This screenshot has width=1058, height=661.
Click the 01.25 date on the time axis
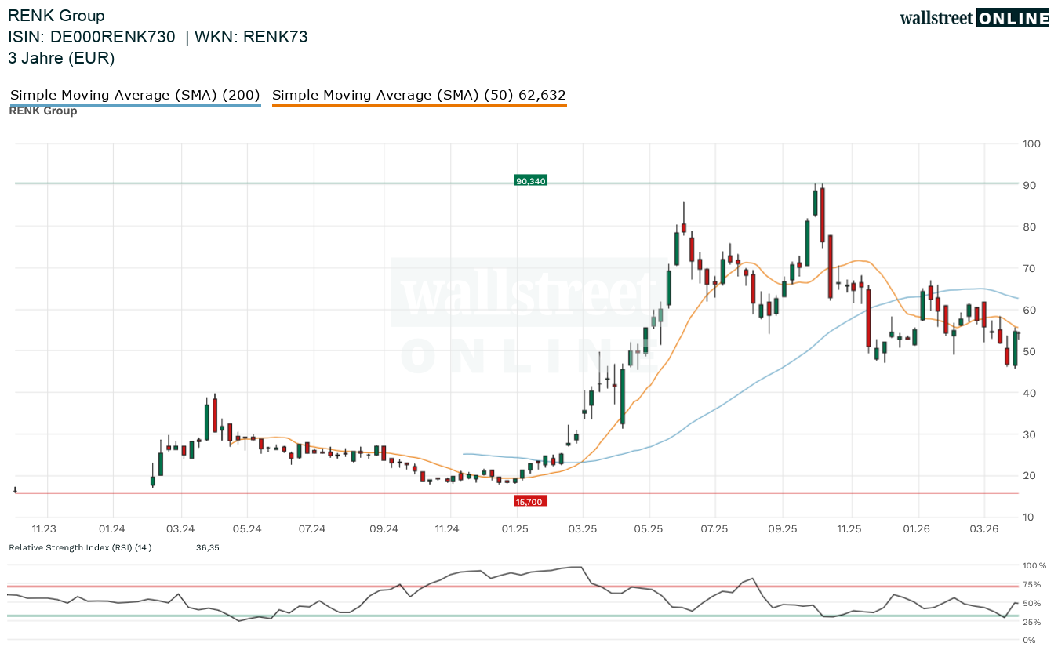click(x=514, y=529)
